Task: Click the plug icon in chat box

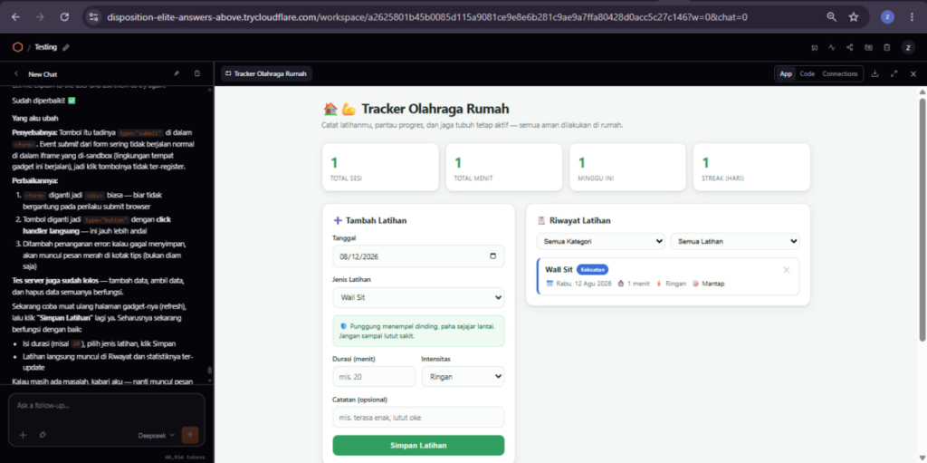Action: point(43,435)
